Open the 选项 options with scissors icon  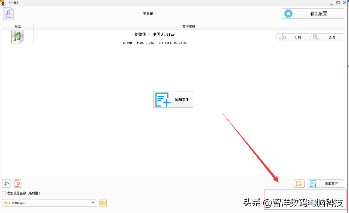[x=317, y=37]
